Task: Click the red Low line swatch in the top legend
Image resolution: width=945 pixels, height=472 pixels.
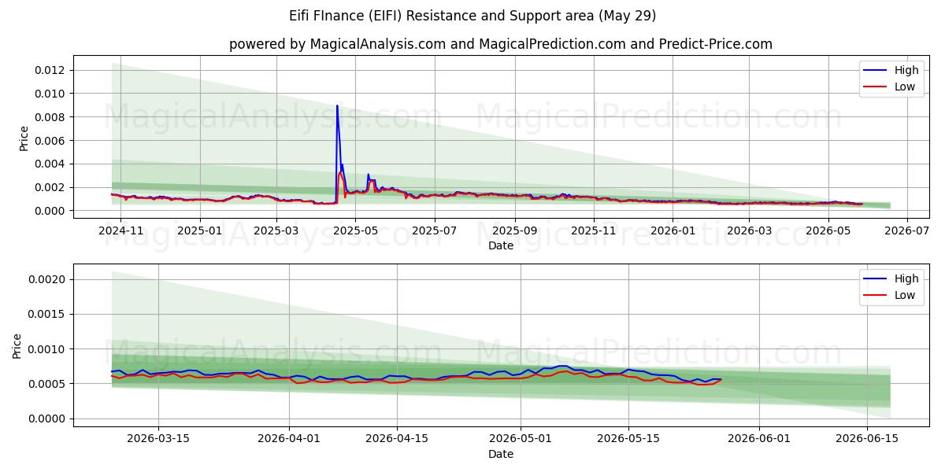Action: [x=876, y=87]
